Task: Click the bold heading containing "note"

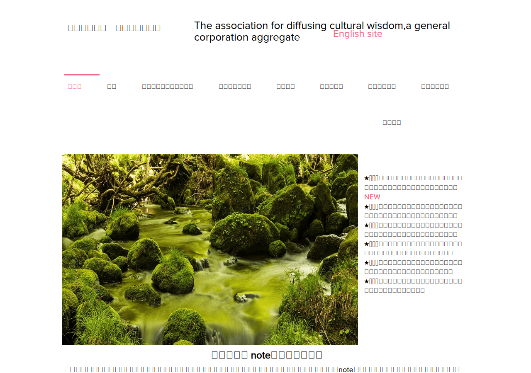Action: 267,355
